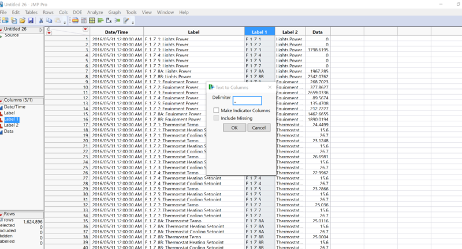Open the Edit menu

coord(16,12)
